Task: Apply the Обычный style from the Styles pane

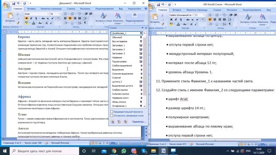Action: point(127,37)
